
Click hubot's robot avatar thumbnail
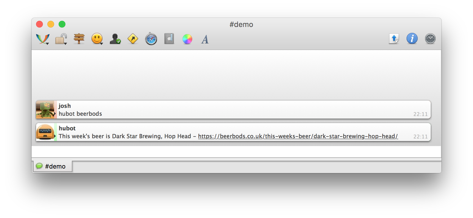45,132
